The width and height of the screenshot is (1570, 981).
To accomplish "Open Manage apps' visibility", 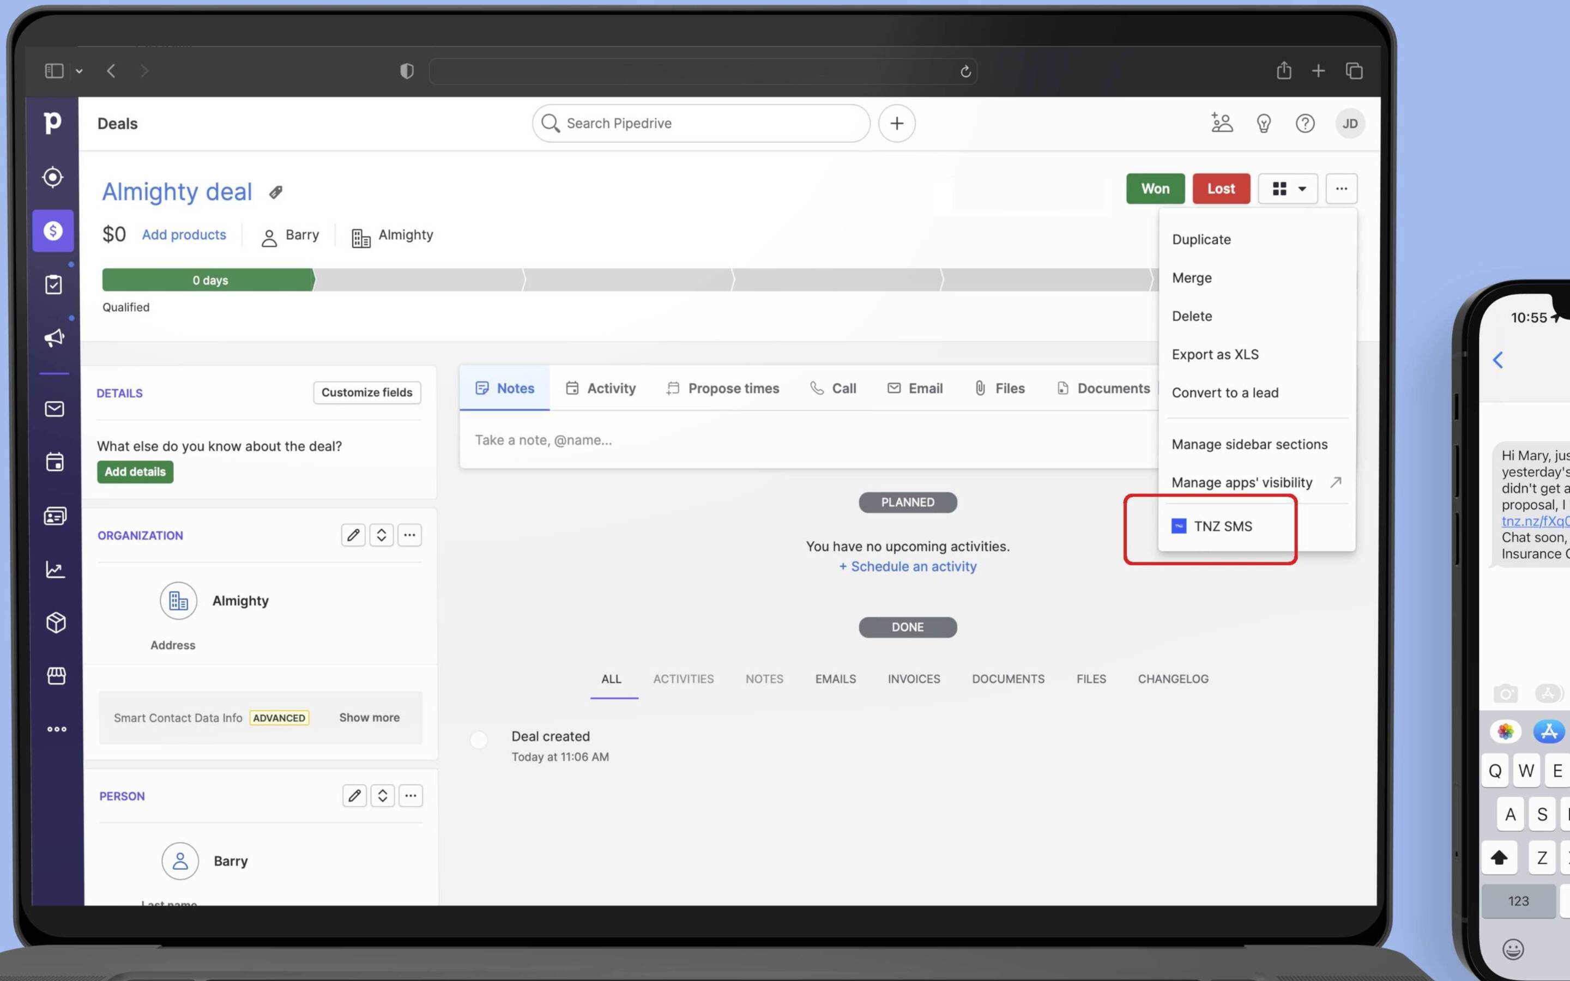I will (1257, 482).
